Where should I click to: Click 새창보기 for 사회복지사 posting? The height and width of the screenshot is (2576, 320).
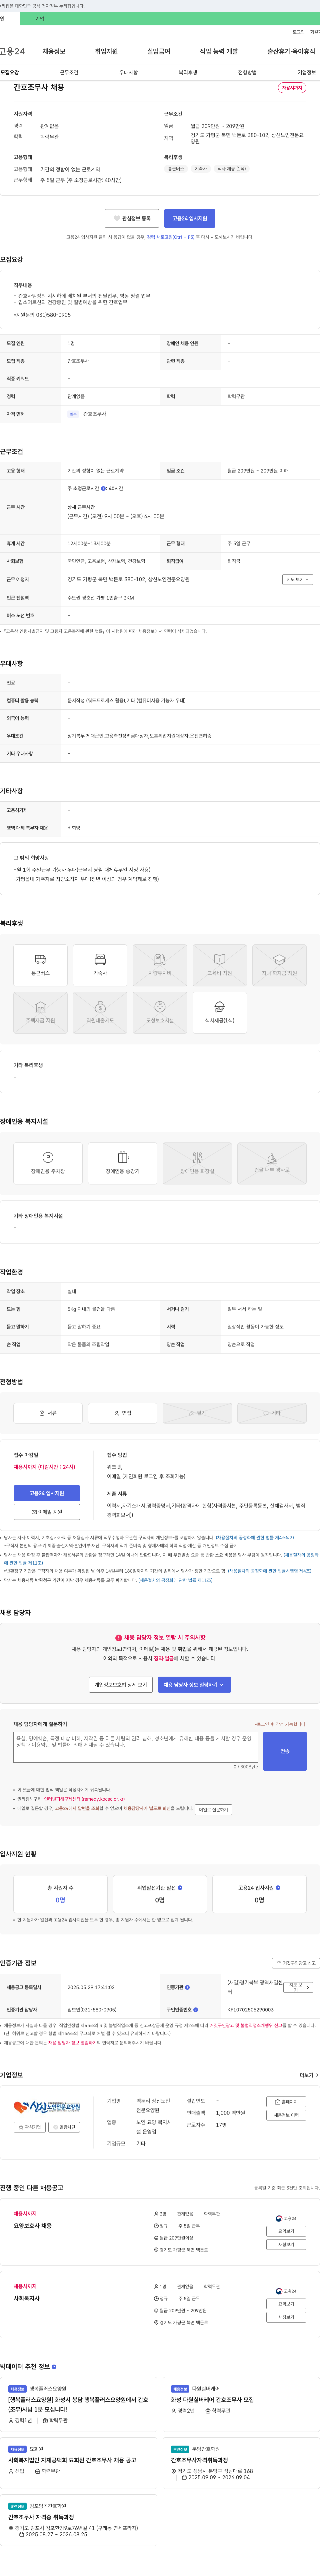pos(286,2317)
